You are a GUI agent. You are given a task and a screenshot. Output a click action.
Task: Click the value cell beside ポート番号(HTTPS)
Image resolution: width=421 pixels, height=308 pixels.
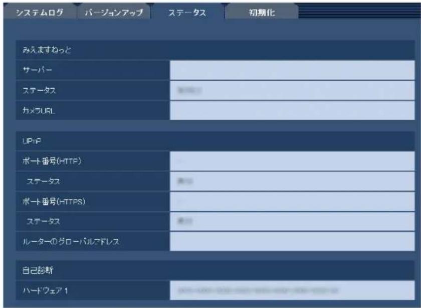click(292, 201)
